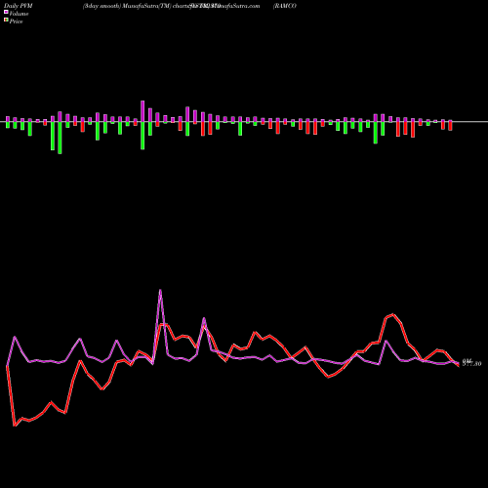Image resolution: width=488 pixels, height=488 pixels.
Task: Click the price value label at line end
Action: pos(471,363)
